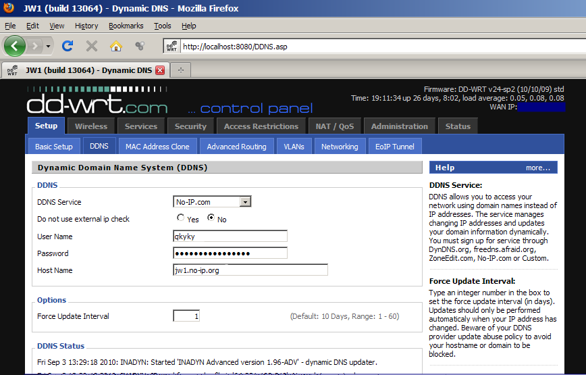
Task: Click the URL address field
Action: pyautogui.click(x=383, y=47)
